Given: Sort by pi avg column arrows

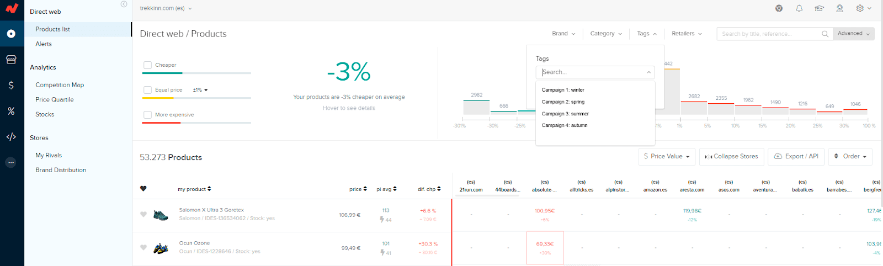Looking at the screenshot, I should coord(395,189).
